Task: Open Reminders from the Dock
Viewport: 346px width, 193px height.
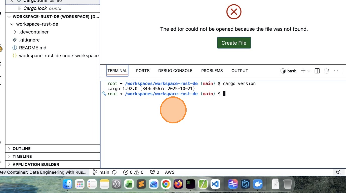Action: (92, 184)
